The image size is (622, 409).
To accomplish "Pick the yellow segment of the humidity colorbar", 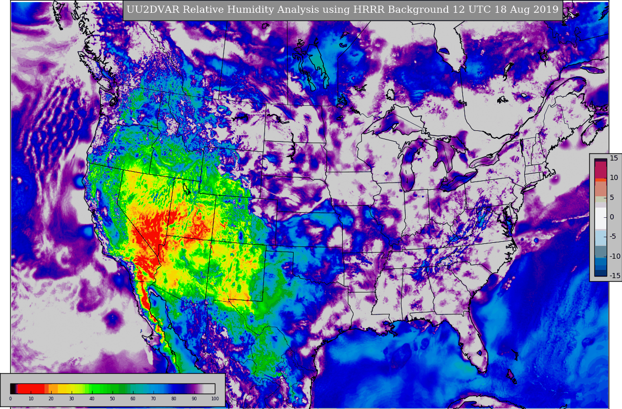I will (x=63, y=389).
